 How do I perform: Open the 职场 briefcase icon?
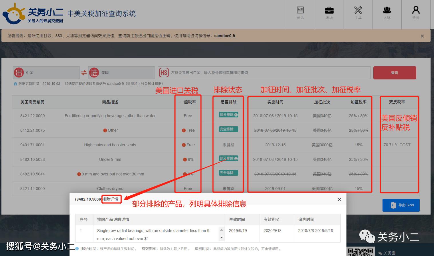point(329,13)
